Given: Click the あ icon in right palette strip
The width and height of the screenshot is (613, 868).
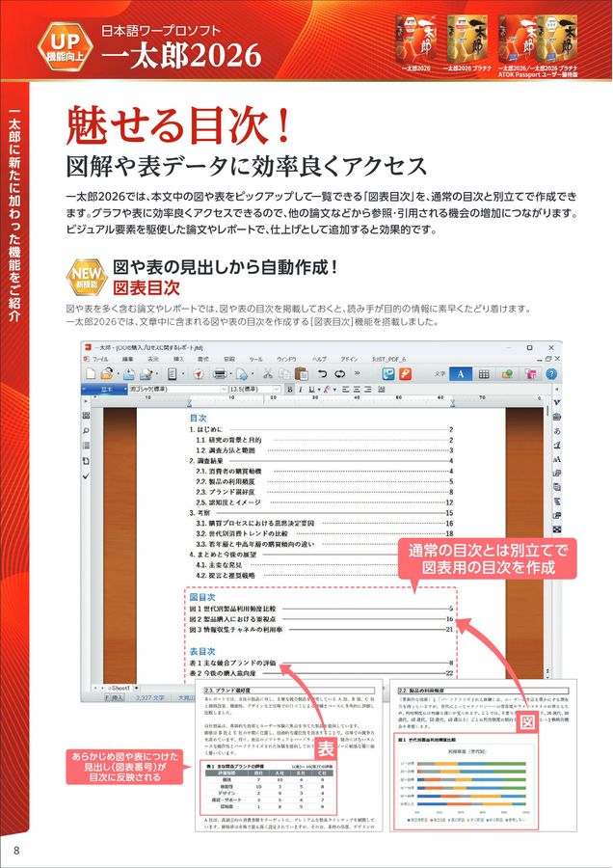Looking at the screenshot, I should pyautogui.click(x=556, y=430).
